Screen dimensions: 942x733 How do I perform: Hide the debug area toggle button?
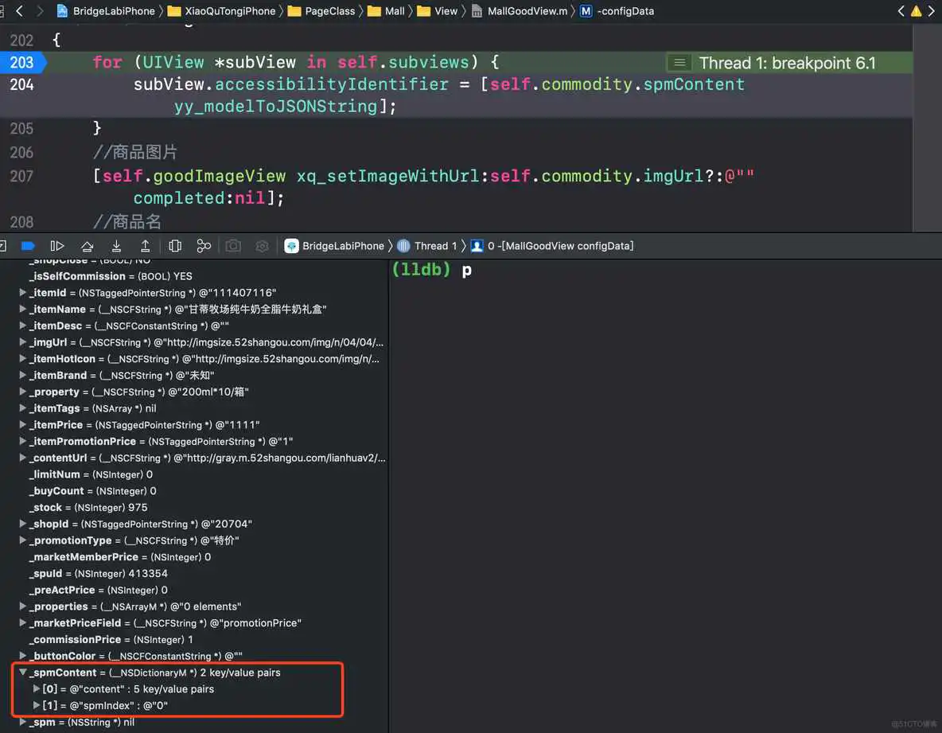point(3,246)
